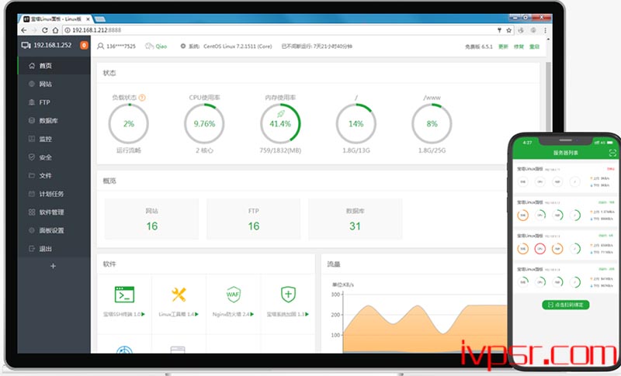
Task: Open 网站 websites in the sidebar
Action: [x=54, y=84]
